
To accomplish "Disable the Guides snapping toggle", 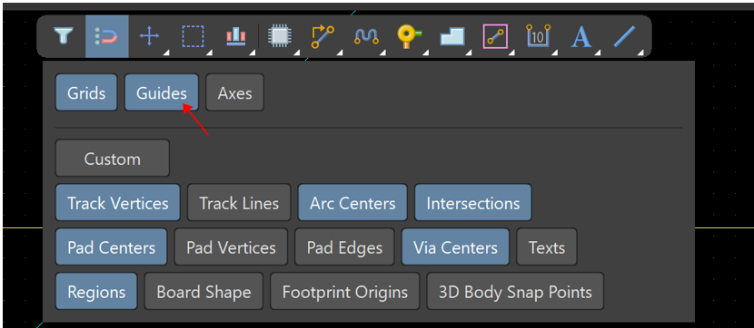I will tap(162, 92).
